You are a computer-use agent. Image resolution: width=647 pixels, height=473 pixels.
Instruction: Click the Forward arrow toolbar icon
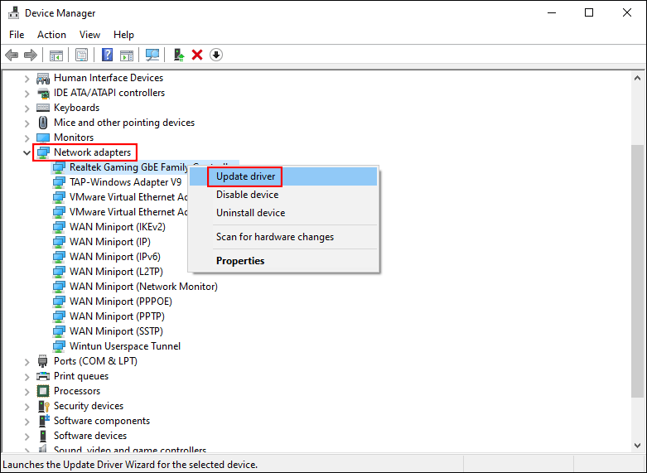31,55
